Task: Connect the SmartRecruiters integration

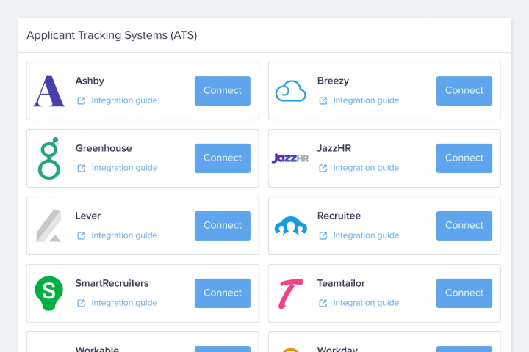Action: 223,293
